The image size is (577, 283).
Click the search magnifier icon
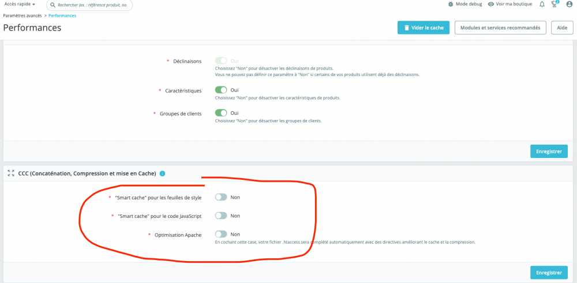click(53, 5)
